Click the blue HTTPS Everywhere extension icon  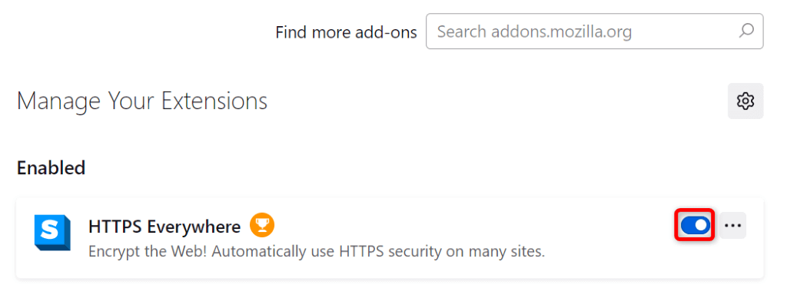pyautogui.click(x=52, y=232)
